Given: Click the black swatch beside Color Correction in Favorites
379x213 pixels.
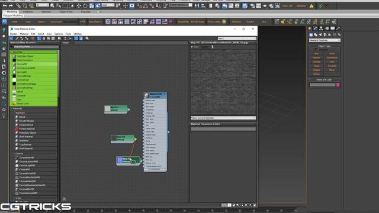Looking at the screenshot, I should (14, 60).
